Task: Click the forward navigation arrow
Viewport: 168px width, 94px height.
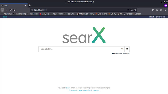Action: (x=7, y=10)
